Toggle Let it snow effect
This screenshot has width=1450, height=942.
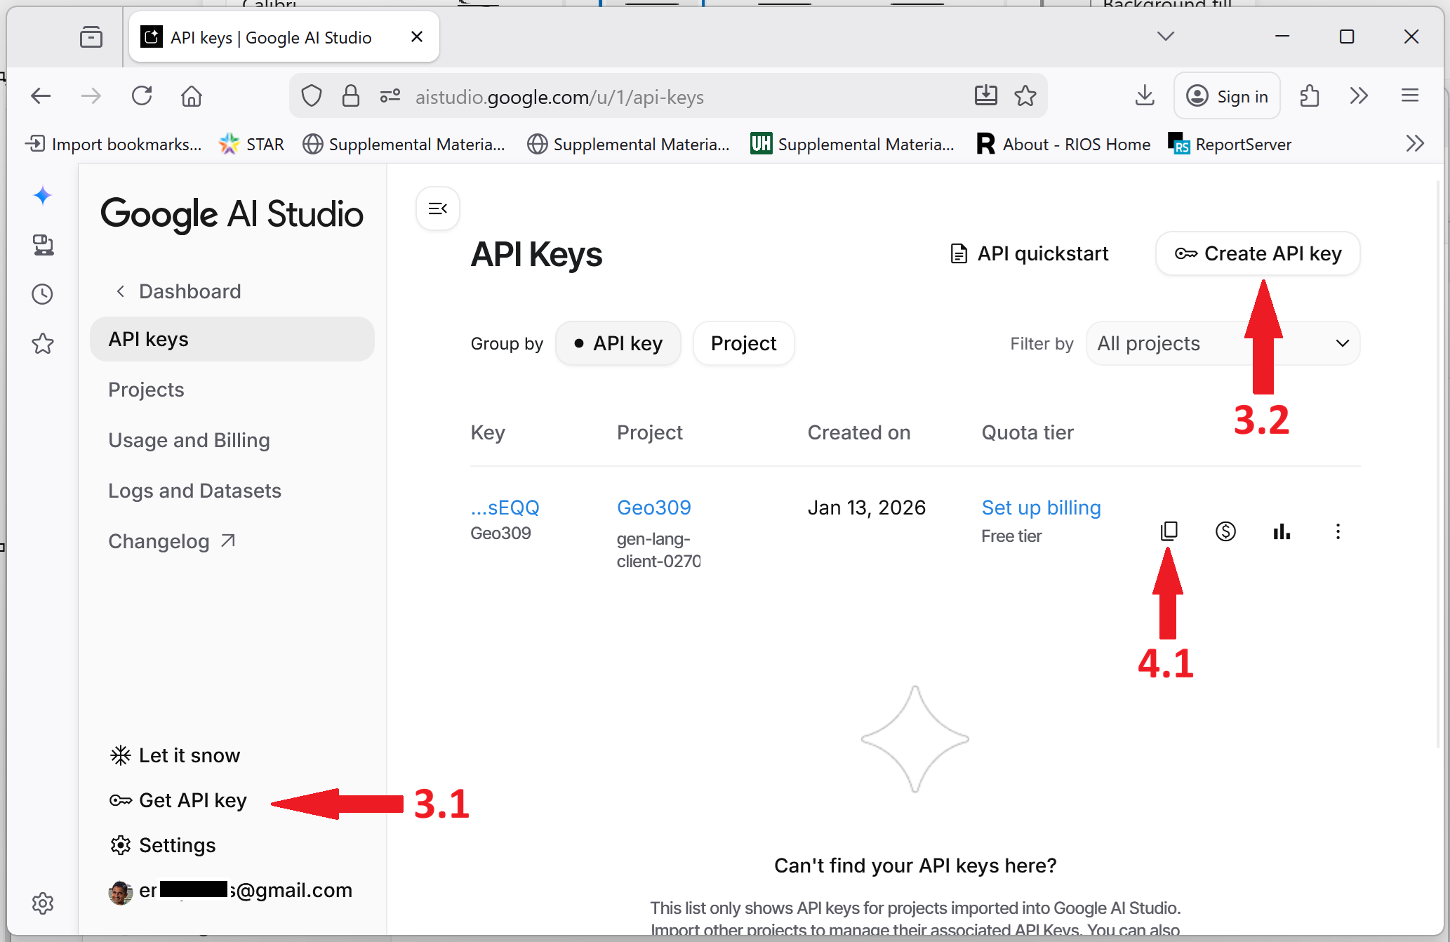point(175,755)
